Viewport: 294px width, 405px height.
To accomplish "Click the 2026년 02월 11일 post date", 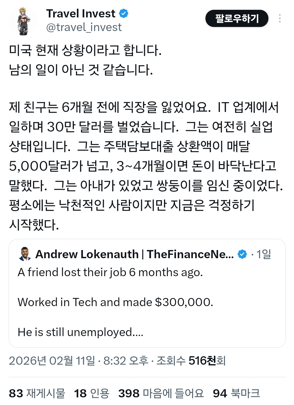I will [52, 361].
